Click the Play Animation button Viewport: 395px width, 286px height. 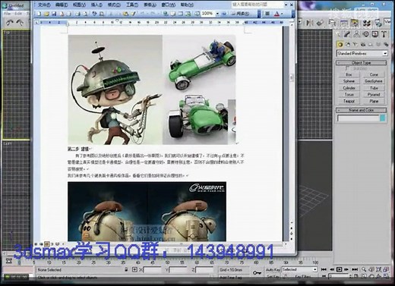[339, 269]
